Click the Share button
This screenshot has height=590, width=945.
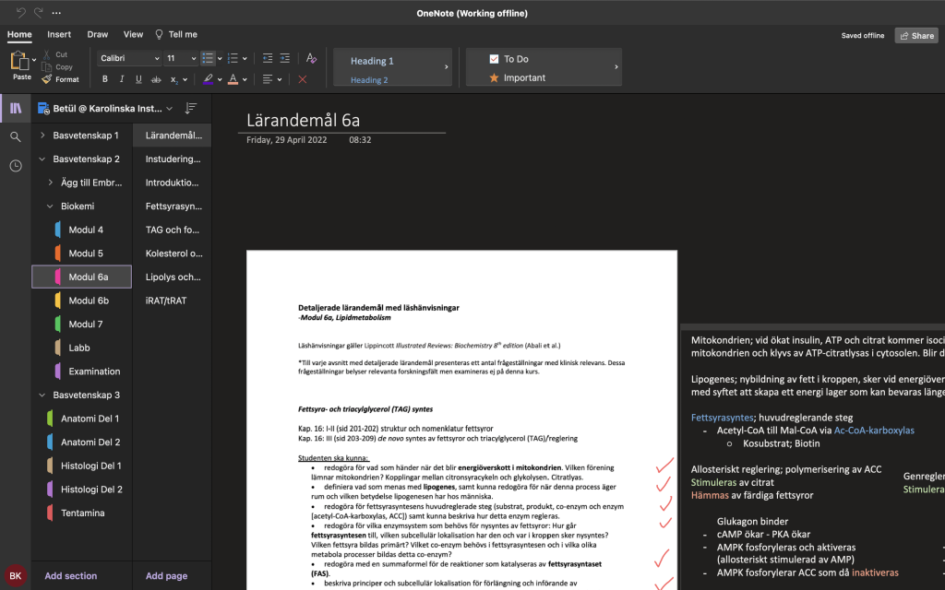point(915,36)
